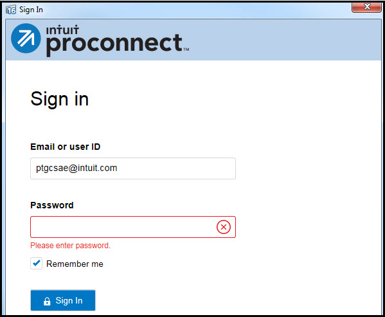Viewport: 385px width, 317px height.
Task: Click empty area of blue header banner
Action: pyautogui.click(x=282, y=40)
